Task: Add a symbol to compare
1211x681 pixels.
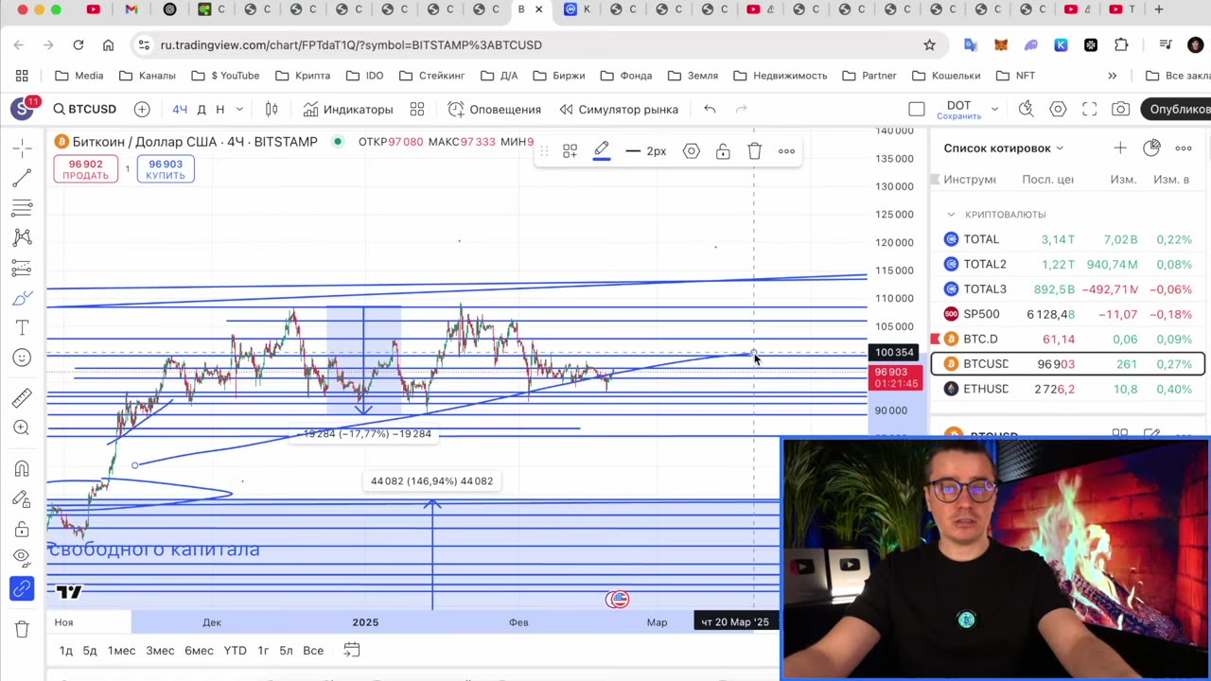Action: (x=142, y=109)
